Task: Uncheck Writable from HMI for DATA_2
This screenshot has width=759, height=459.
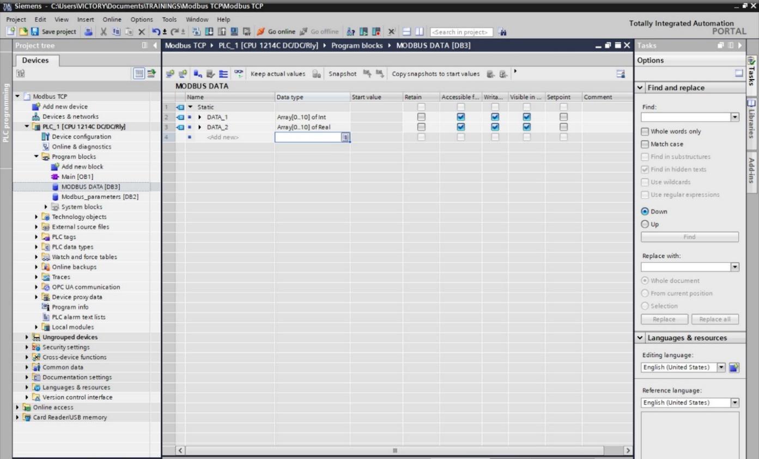Action: [x=495, y=127]
